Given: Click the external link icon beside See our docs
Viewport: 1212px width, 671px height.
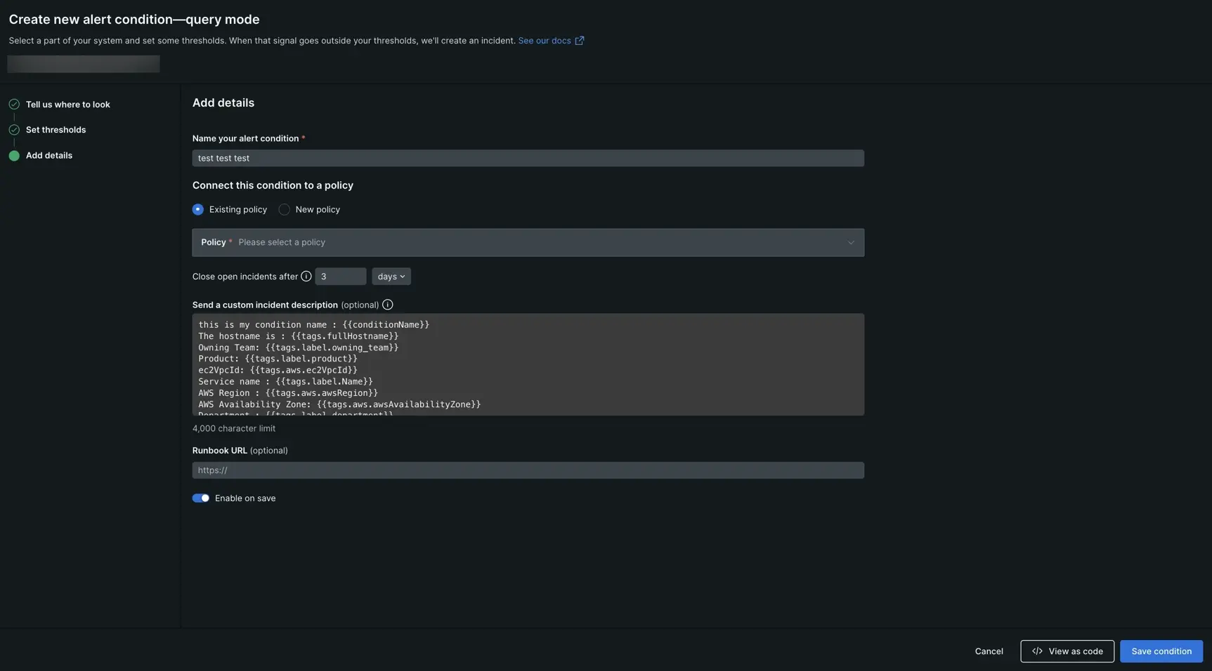Looking at the screenshot, I should [580, 41].
